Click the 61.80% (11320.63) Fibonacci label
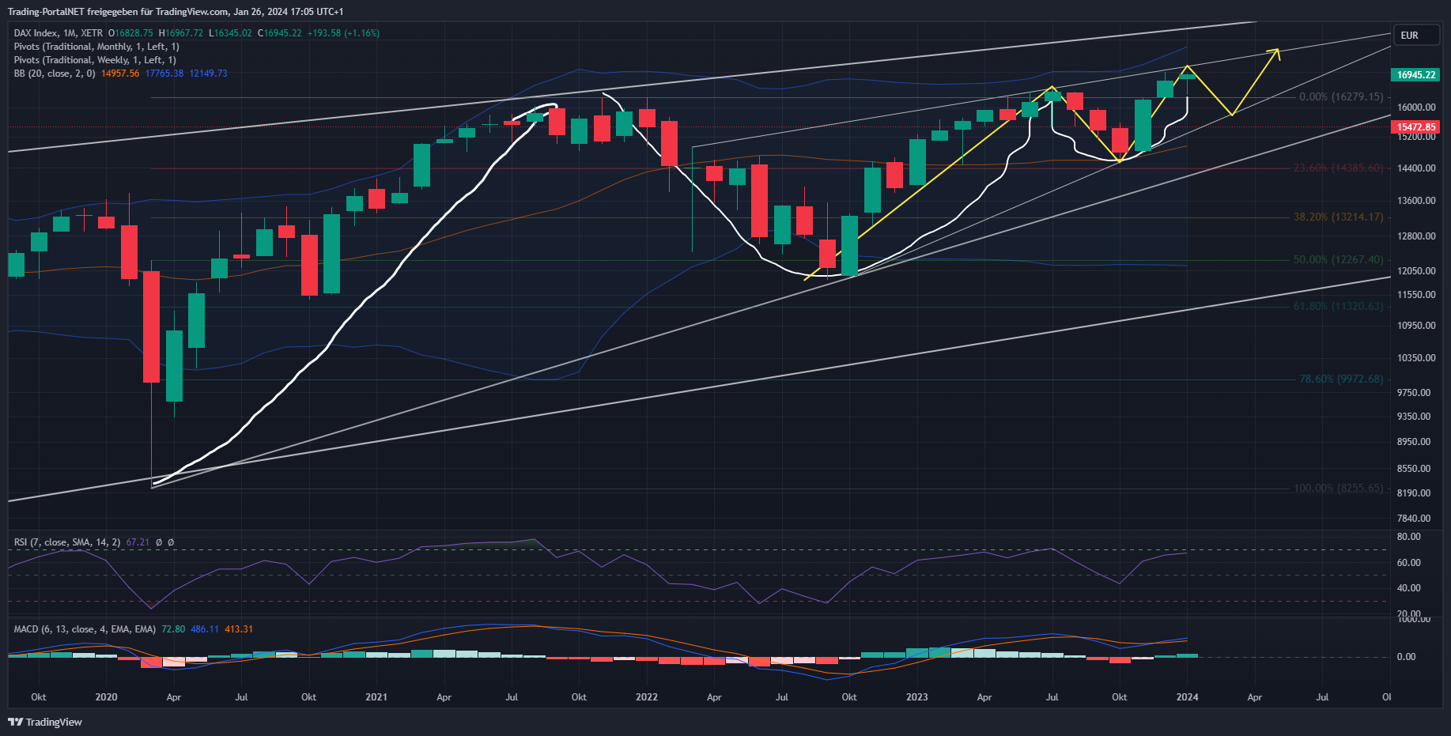Screen dimensions: 1451x736 (x=1338, y=306)
